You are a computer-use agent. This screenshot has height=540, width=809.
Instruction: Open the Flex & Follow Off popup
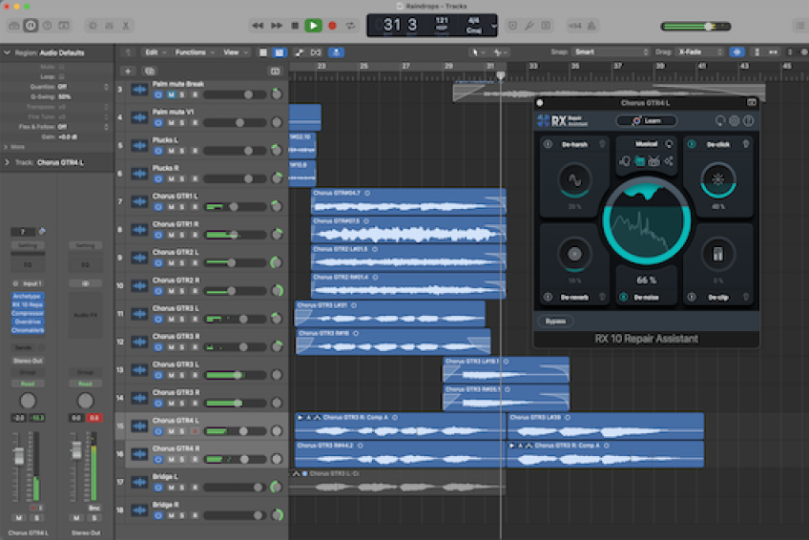pos(83,127)
